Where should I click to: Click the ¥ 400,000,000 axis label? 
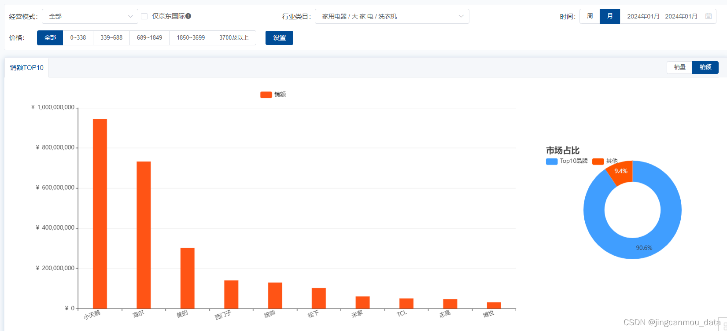(55, 228)
